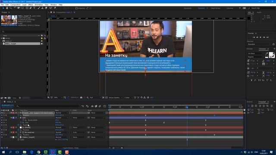Screen dimensions: 276x155
Task: Open the File menu
Action: click(2, 5)
